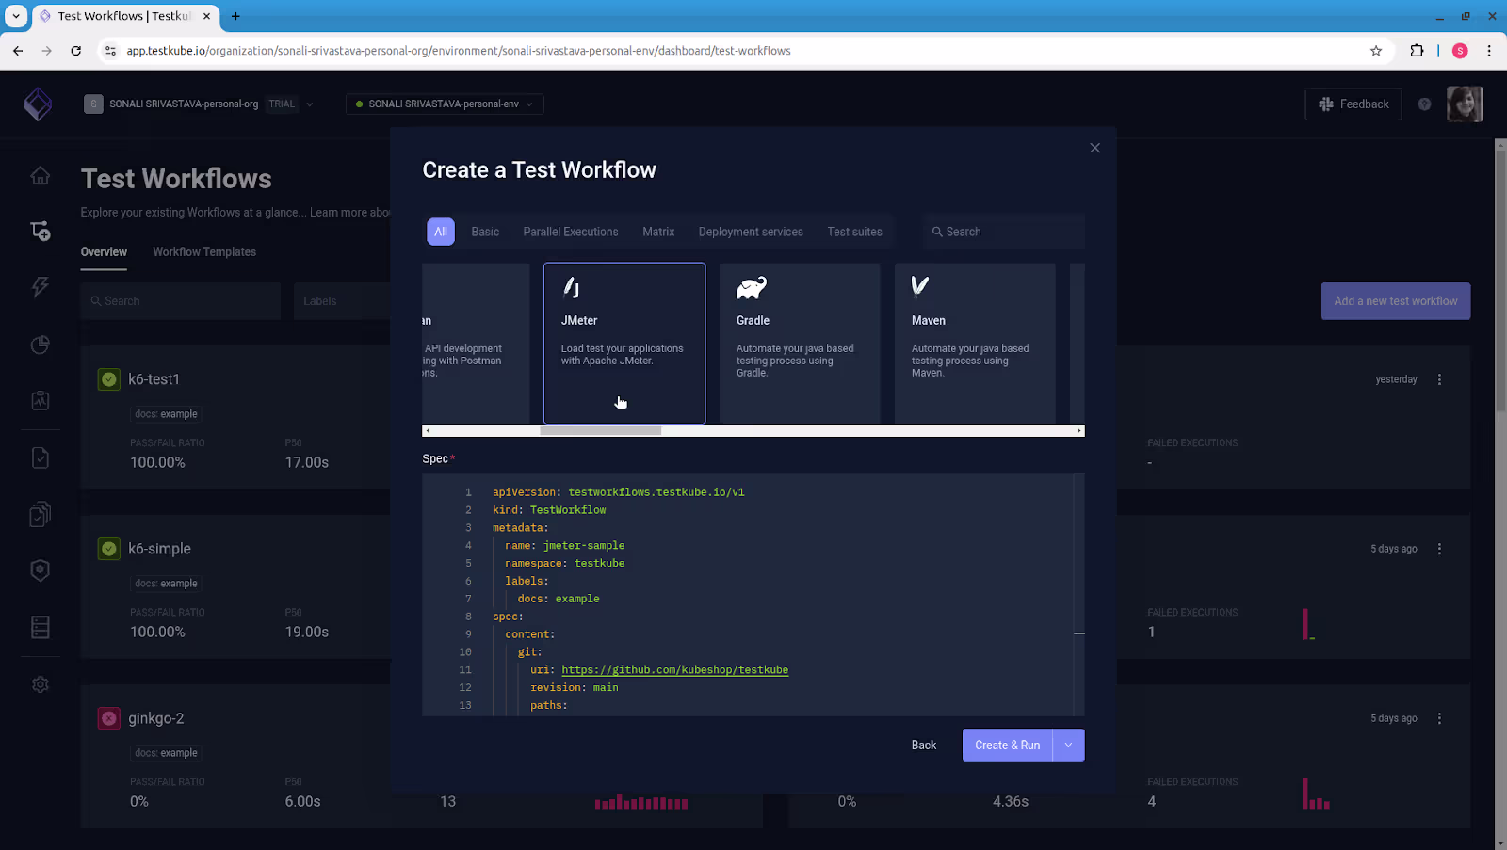Screen dimensions: 1507x850
Task: Open the shield sidebar icon
Action: point(41,570)
